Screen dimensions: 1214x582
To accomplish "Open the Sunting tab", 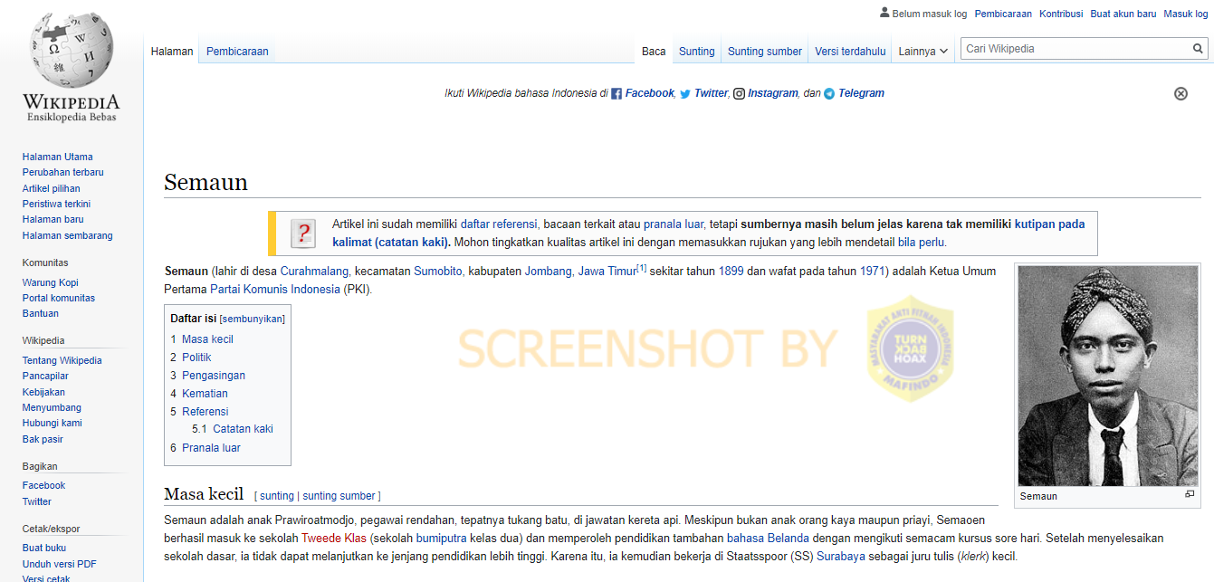I will point(697,52).
